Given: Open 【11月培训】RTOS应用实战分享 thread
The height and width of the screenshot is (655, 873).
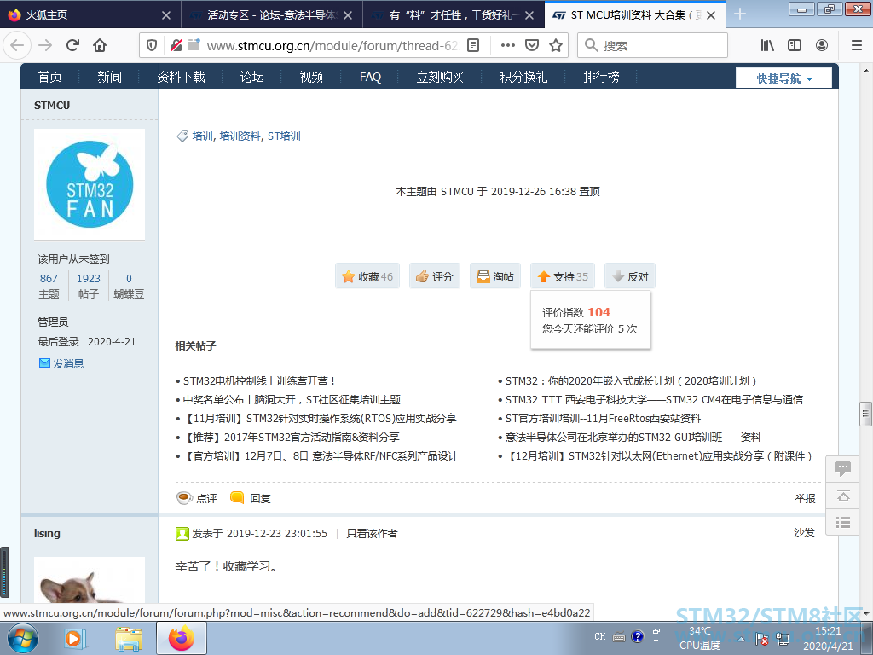Looking at the screenshot, I should pos(321,418).
